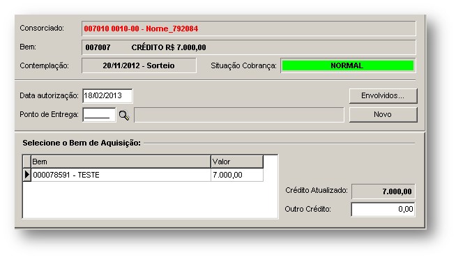This screenshot has width=456, height=259.
Task: Select the row indicator arrow for 000078591 - TESTE
Action: click(x=26, y=175)
